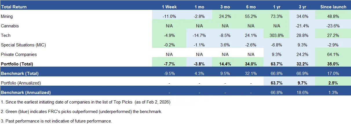The width and height of the screenshot is (351, 124).
Task: Select Private Companies' since-launch value 64.1%
Action: (333, 55)
